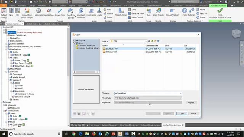Switch to the Inspect ribbon tab

coord(72,6)
